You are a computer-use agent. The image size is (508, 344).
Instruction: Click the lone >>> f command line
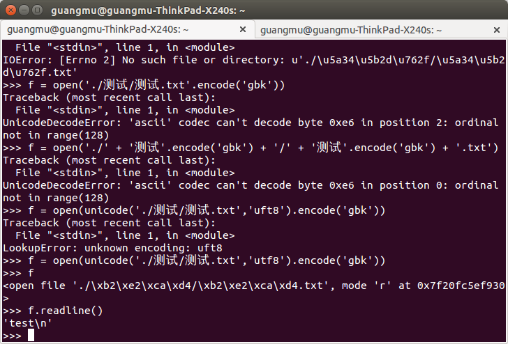coord(18,273)
